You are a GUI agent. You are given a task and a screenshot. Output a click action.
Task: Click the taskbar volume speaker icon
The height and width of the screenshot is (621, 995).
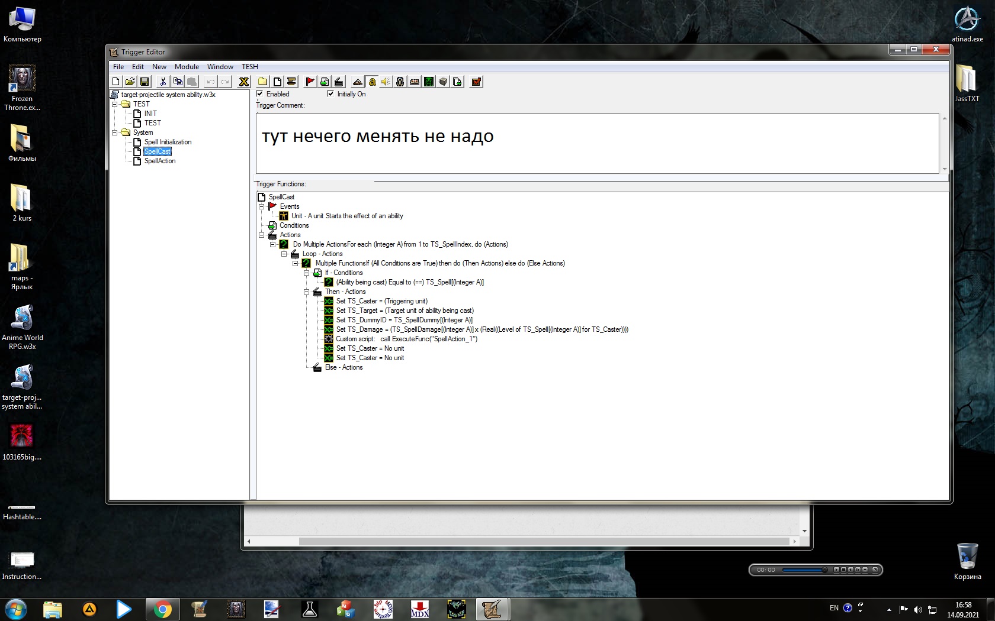click(x=917, y=609)
